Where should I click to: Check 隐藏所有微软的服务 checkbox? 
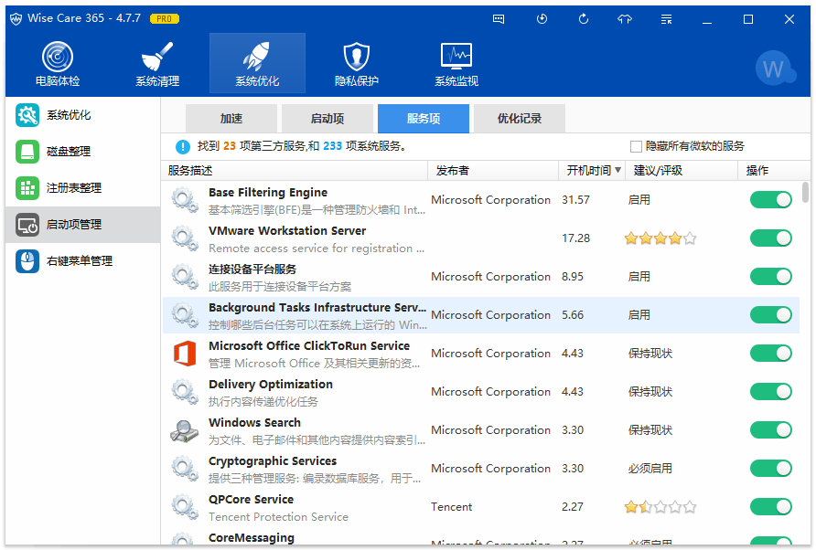coord(636,146)
